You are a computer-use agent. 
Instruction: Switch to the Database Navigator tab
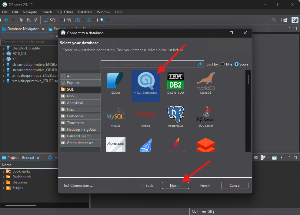tap(23, 29)
